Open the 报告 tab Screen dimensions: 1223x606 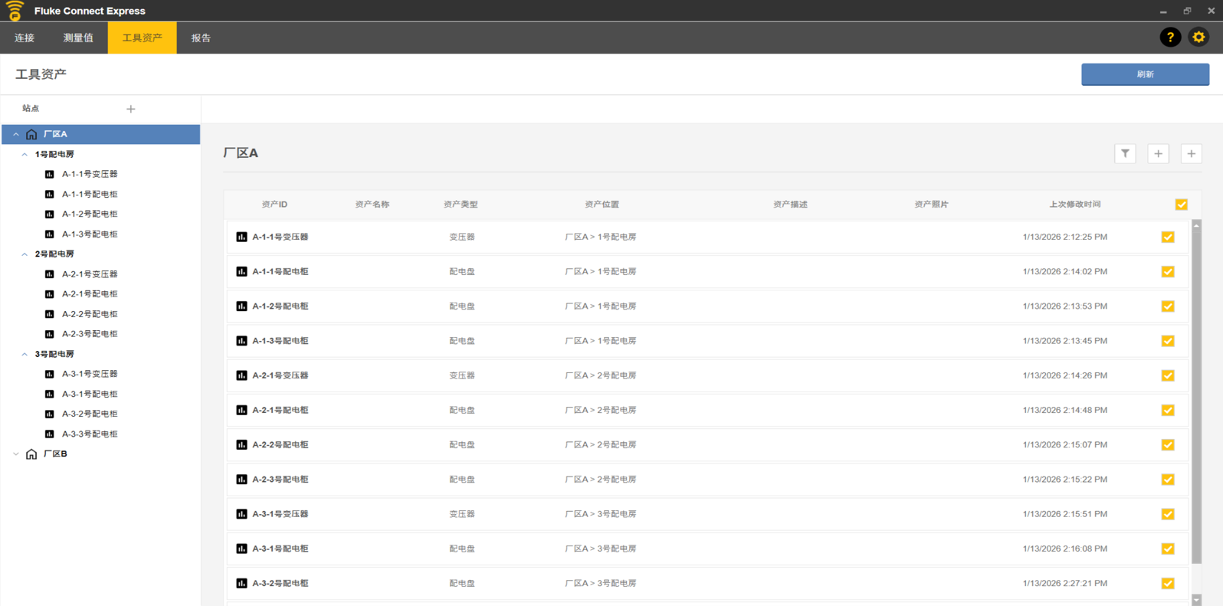pyautogui.click(x=201, y=38)
